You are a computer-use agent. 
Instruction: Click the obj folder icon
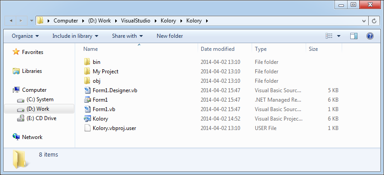[x=87, y=81]
